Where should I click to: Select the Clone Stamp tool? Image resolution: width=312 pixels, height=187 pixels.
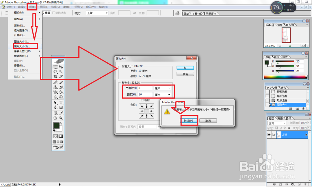(56, 87)
